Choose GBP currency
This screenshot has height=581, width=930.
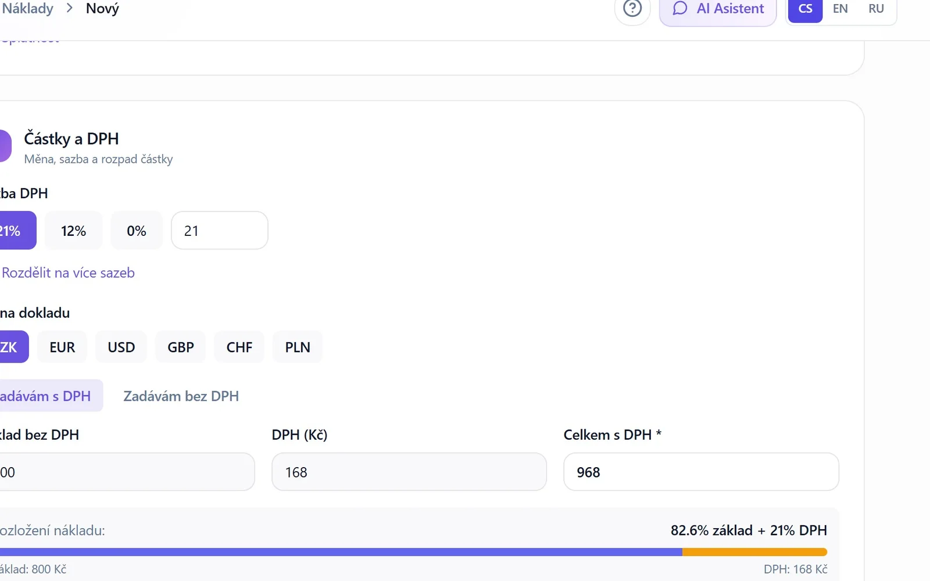[181, 347]
